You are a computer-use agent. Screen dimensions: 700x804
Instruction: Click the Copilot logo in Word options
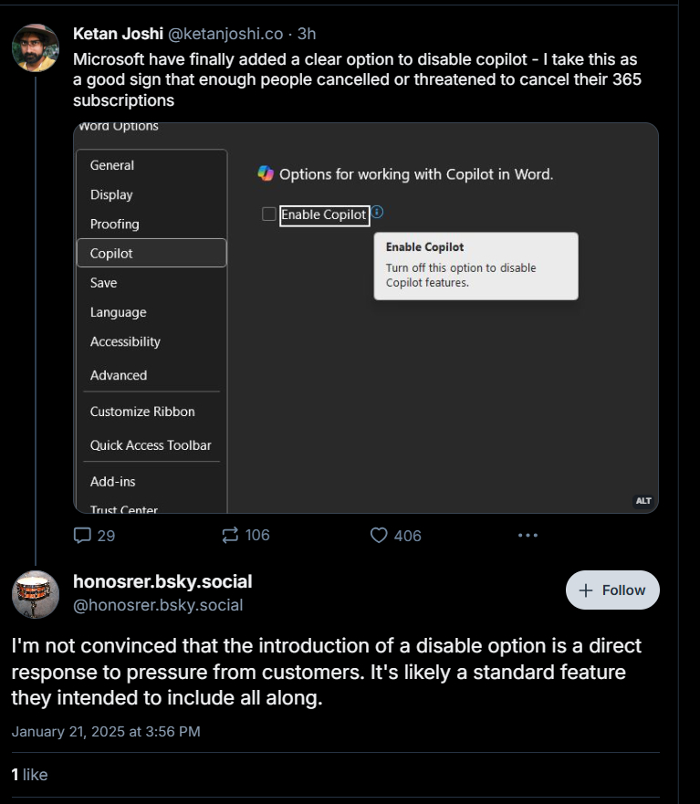[x=266, y=173]
